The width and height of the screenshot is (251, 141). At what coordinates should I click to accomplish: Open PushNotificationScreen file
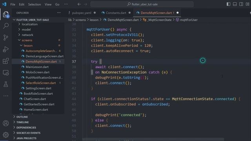[44, 78]
